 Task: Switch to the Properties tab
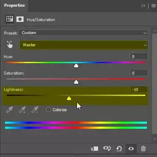[x=14, y=5]
